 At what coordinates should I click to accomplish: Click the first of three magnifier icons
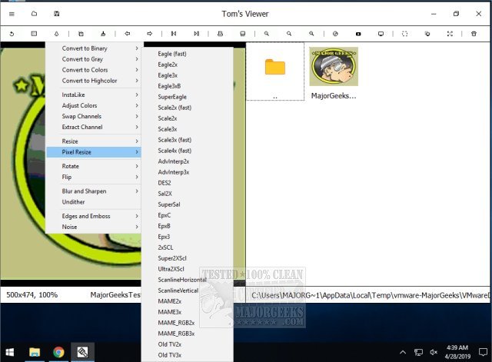(x=267, y=33)
